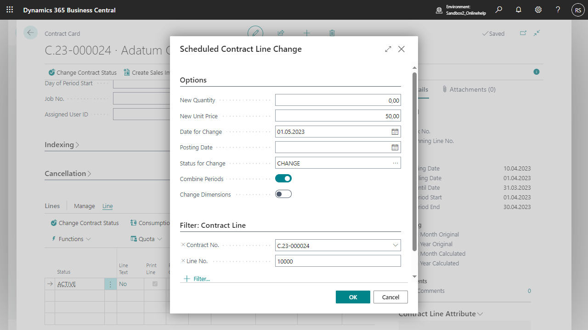Expand the Cancellation section
The image size is (588, 330).
click(68, 174)
